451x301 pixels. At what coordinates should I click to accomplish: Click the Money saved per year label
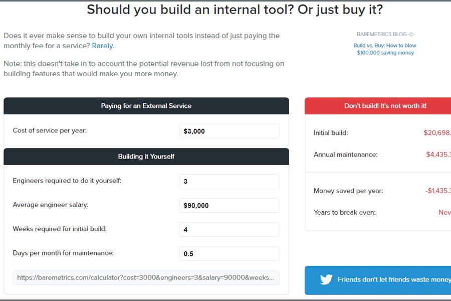(x=348, y=191)
